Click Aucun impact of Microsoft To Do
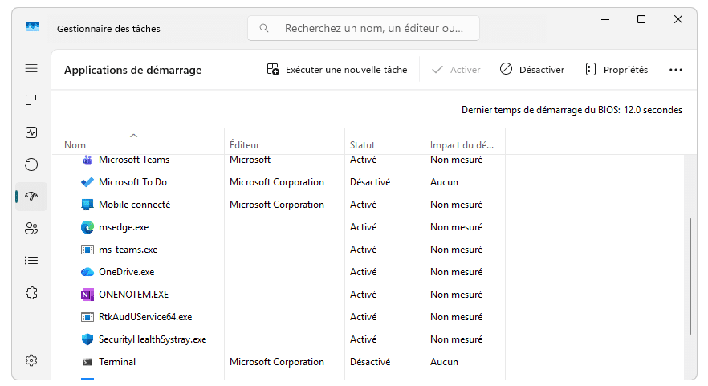708x386 pixels. [444, 182]
